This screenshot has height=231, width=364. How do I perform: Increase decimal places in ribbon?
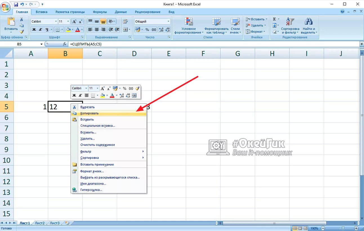161,29
